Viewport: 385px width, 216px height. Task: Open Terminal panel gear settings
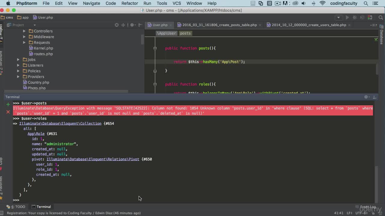[x=367, y=97]
